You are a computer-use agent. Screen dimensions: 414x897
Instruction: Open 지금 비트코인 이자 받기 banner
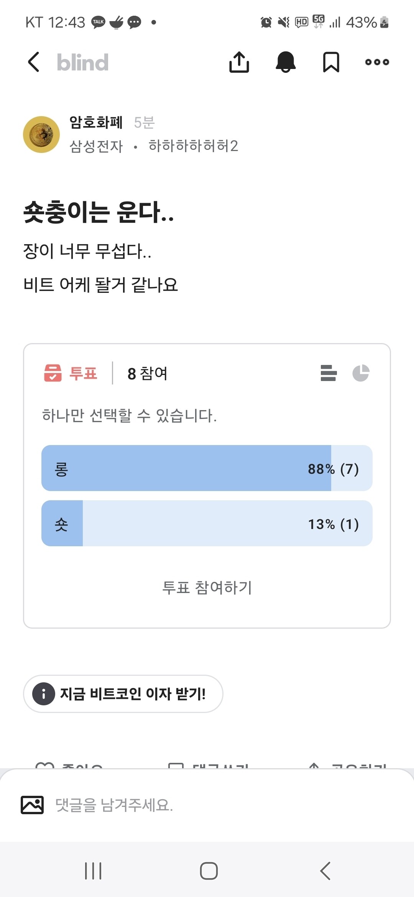pyautogui.click(x=123, y=694)
